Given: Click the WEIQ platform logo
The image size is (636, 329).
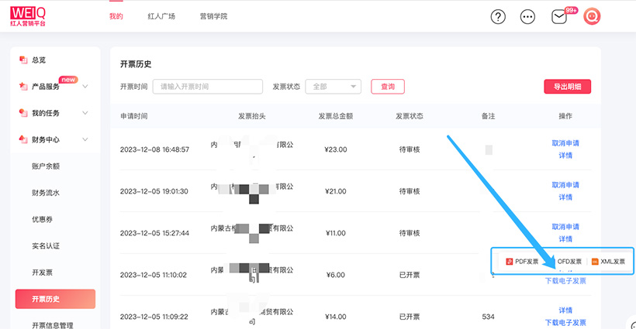Looking at the screenshot, I should click(28, 16).
